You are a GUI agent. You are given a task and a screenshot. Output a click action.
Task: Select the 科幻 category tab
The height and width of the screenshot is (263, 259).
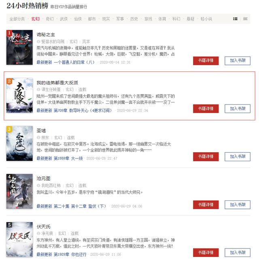pyautogui.click(x=176, y=19)
